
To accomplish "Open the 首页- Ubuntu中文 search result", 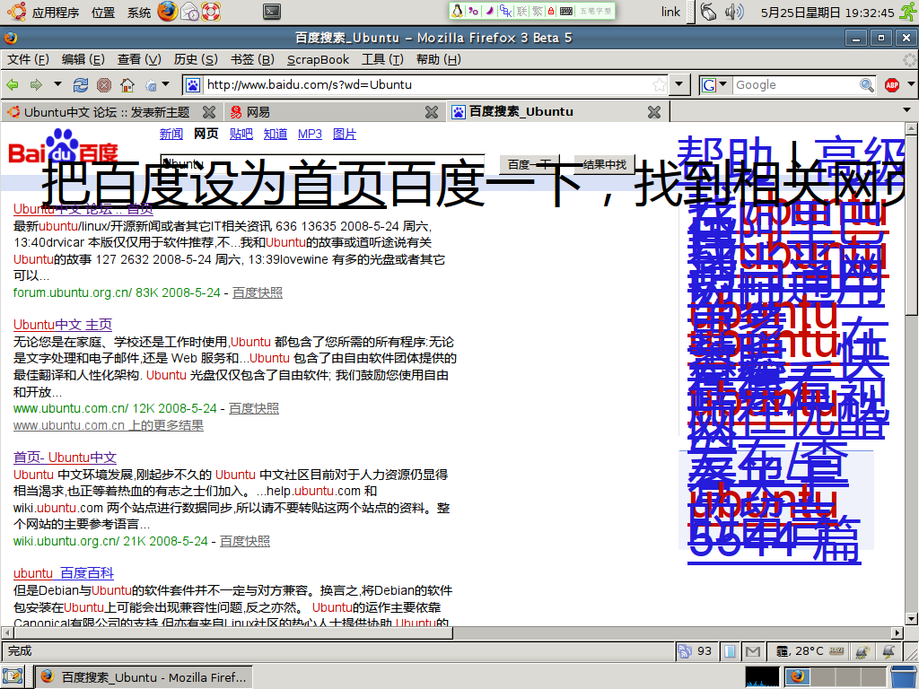I will coord(65,458).
